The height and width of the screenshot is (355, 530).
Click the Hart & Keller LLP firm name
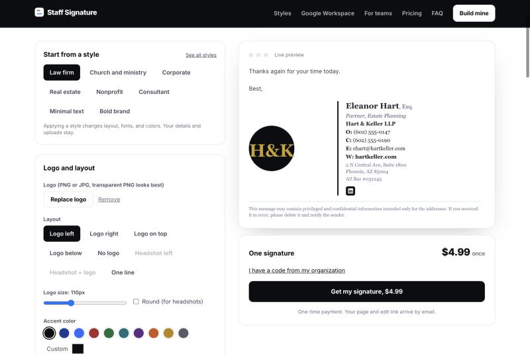coord(370,124)
